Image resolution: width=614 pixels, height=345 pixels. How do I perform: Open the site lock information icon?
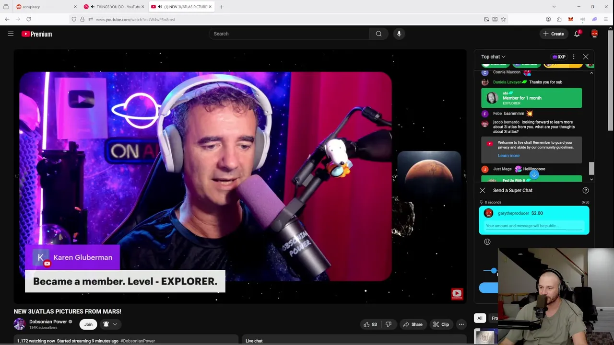(x=82, y=19)
